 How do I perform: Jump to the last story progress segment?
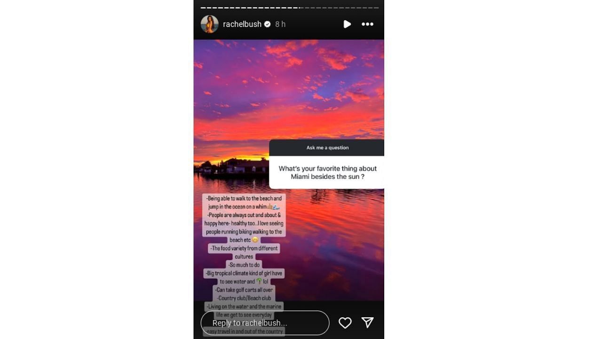click(376, 8)
